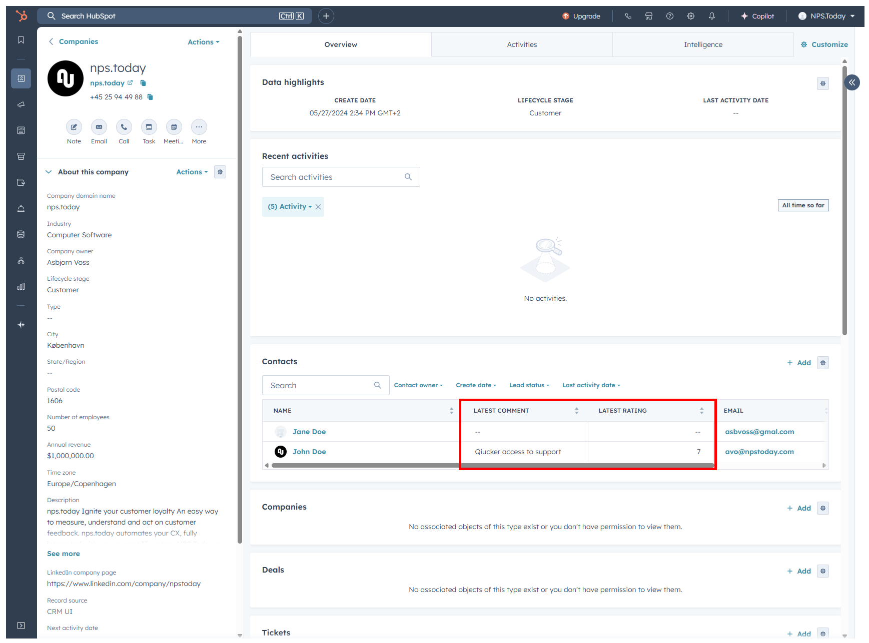Start a call with Call icon

click(124, 127)
